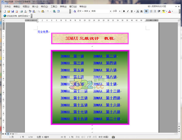This screenshot has height=140, width=182.
Task: Apply yellow highlight to text
Action: [164, 11]
